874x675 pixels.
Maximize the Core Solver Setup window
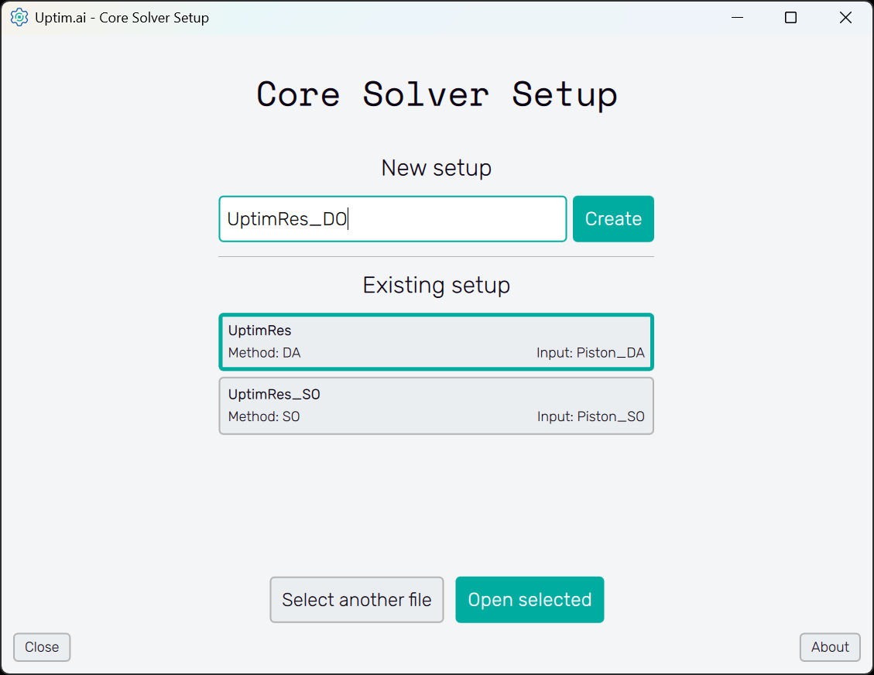[790, 17]
